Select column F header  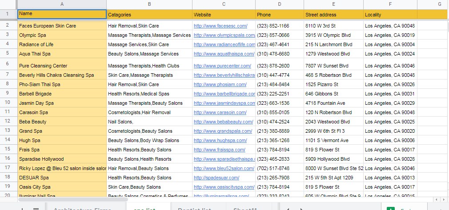[390, 4]
